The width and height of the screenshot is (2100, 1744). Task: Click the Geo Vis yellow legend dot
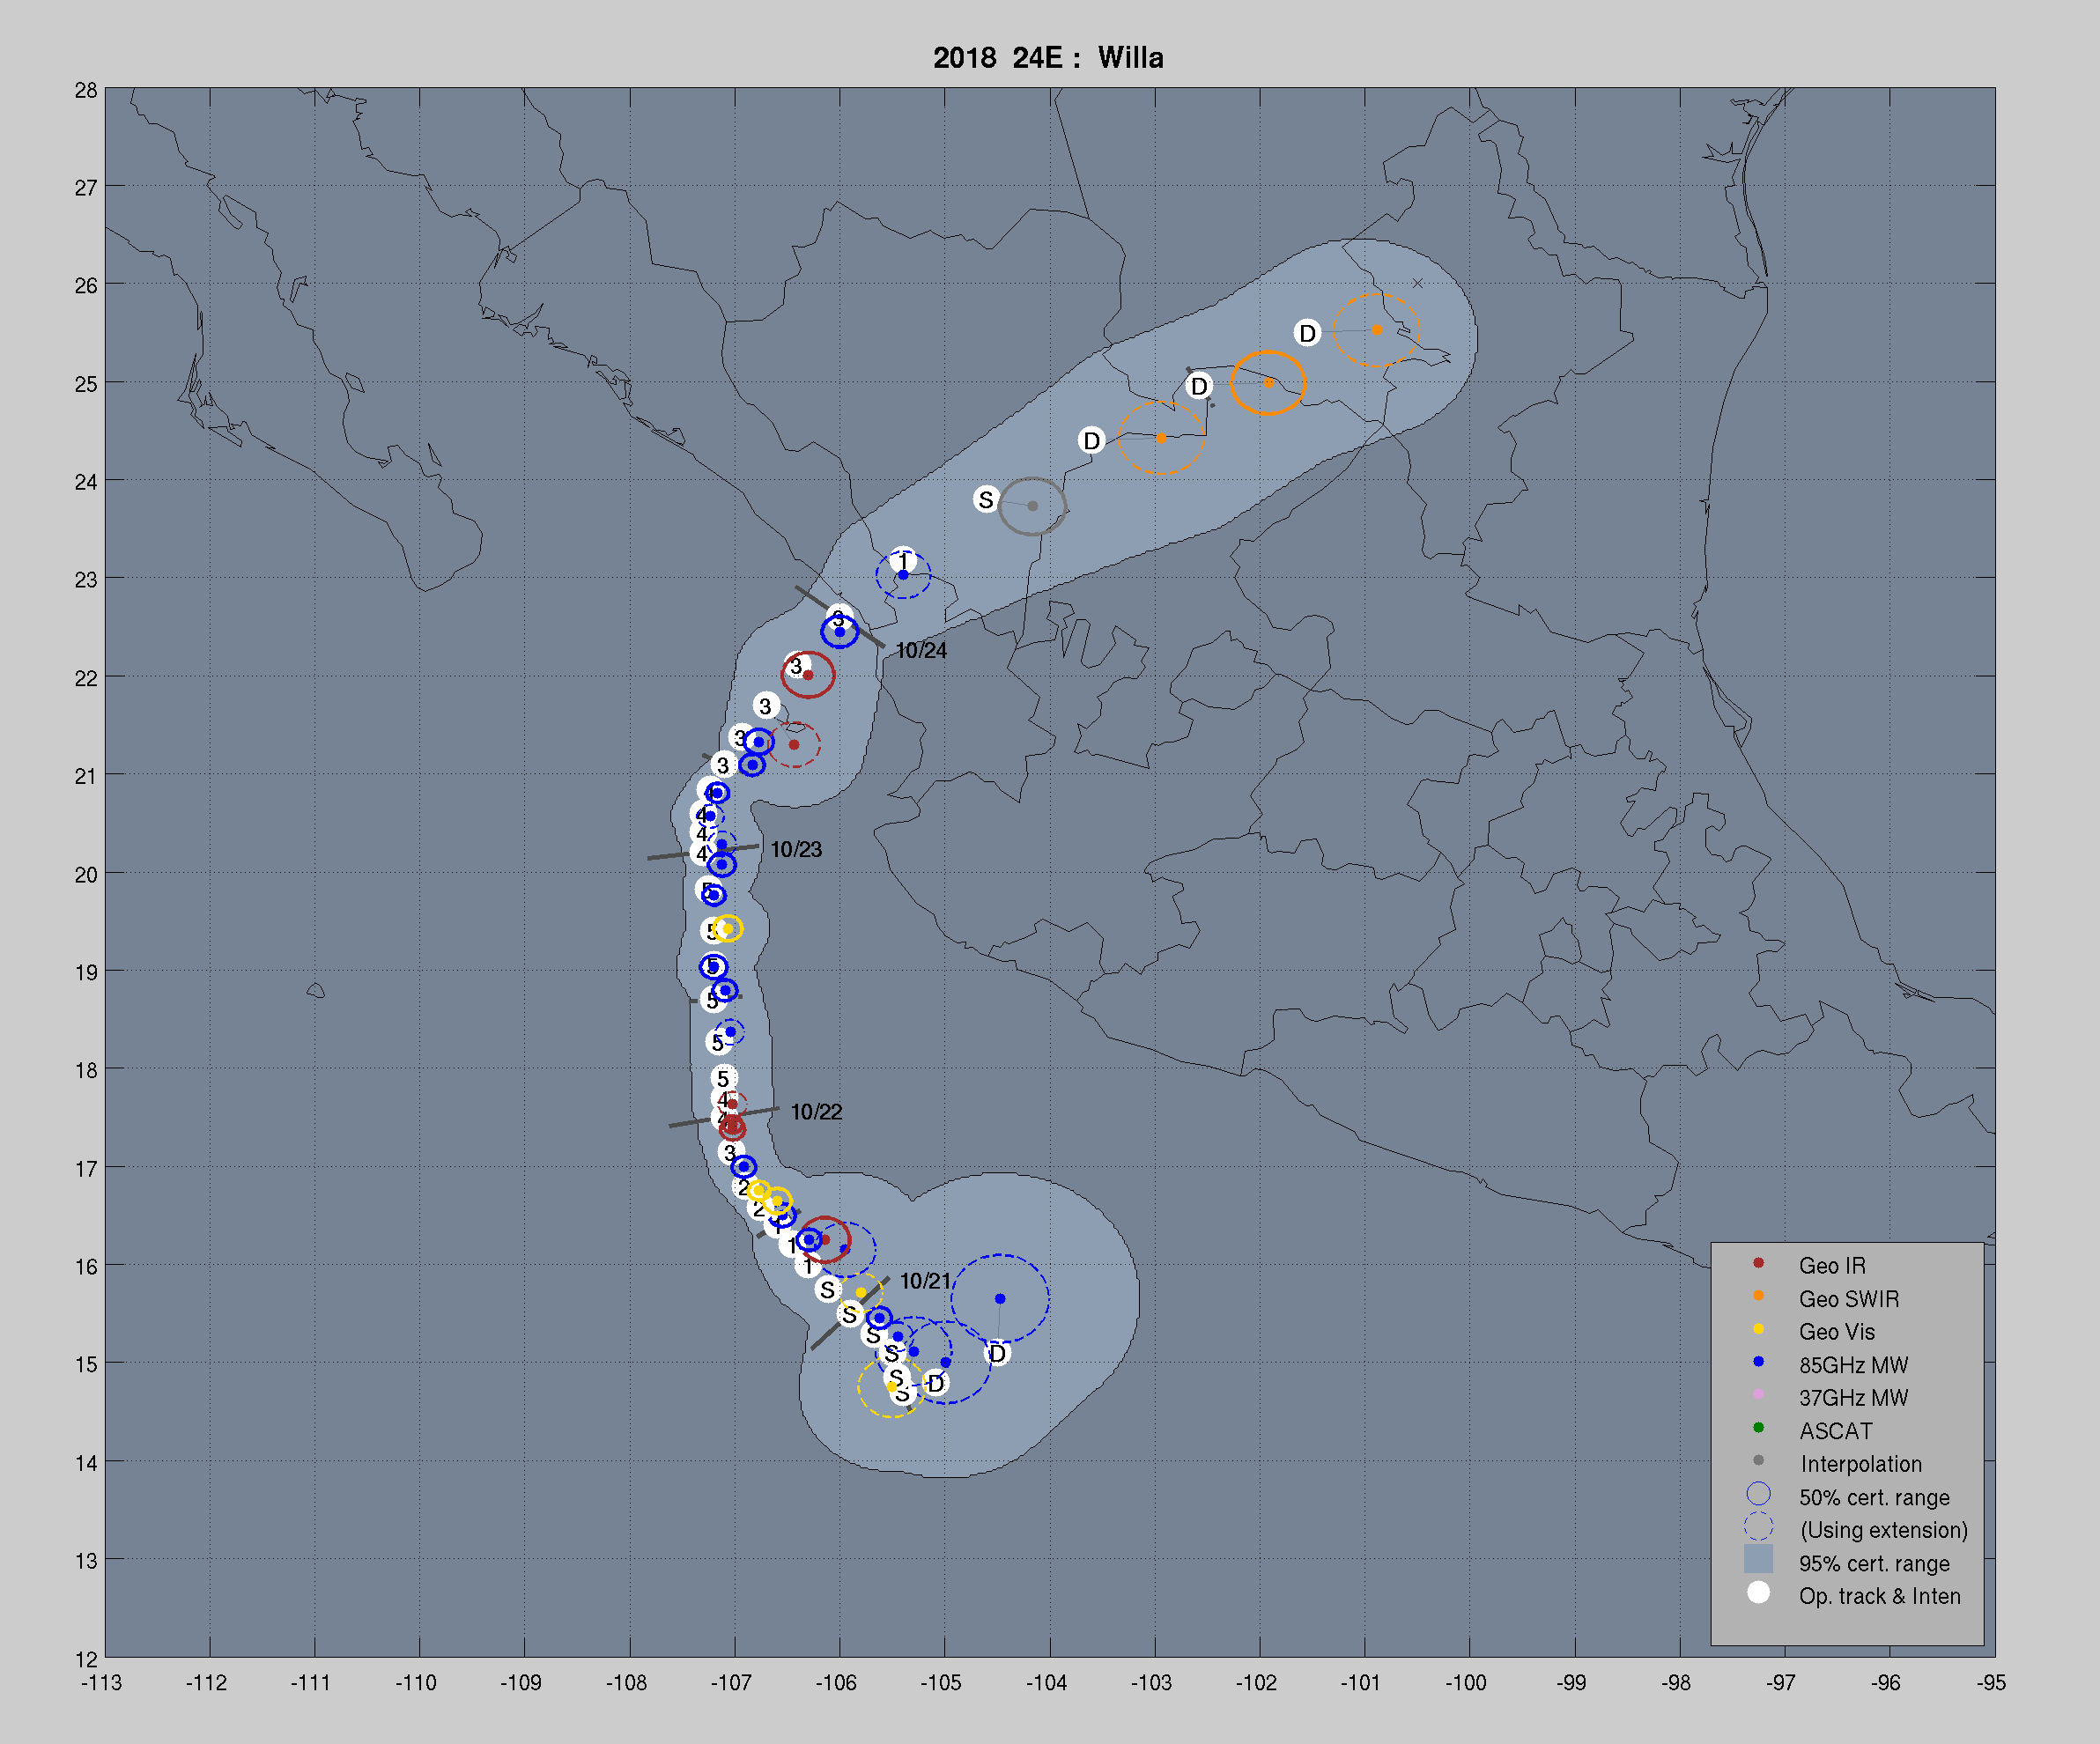(1758, 1329)
